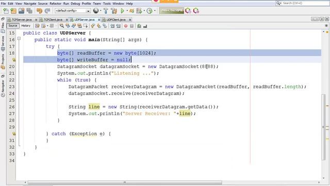Expand the Attach Profiler dropdown arrow
The image size is (330, 186).
pyautogui.click(x=155, y=11)
